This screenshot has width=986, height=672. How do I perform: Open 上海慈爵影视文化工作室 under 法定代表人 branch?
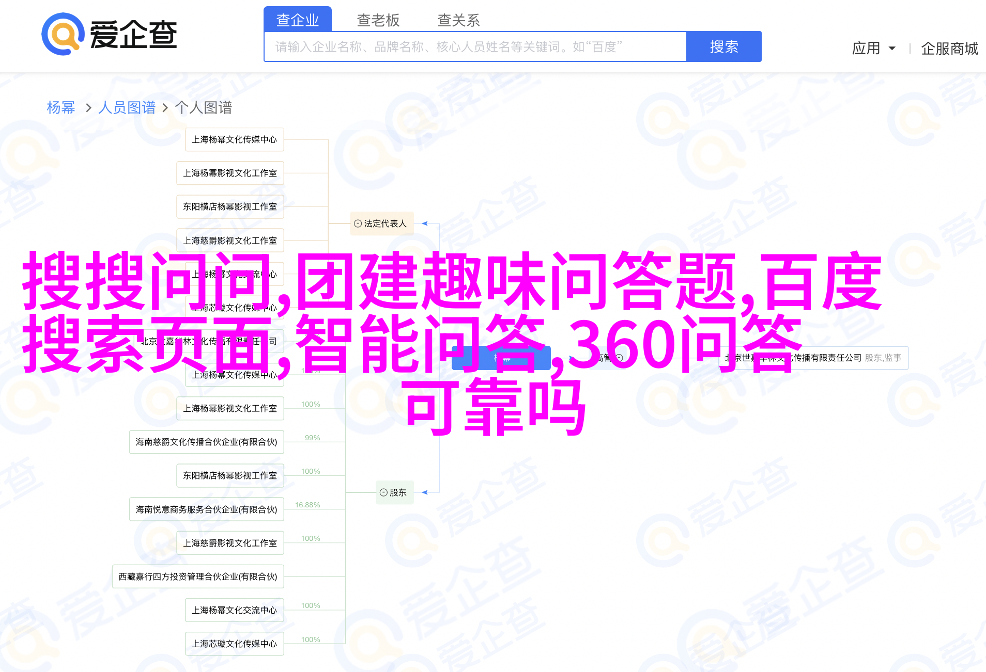[x=230, y=241]
